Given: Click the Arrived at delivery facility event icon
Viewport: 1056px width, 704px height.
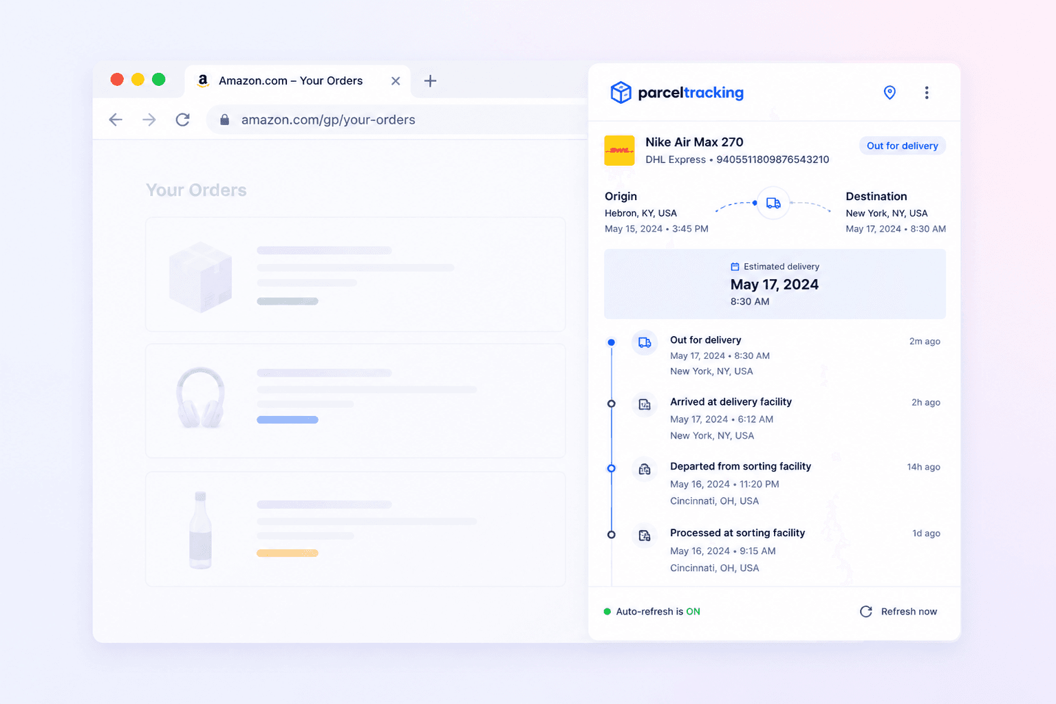Looking at the screenshot, I should tap(645, 404).
